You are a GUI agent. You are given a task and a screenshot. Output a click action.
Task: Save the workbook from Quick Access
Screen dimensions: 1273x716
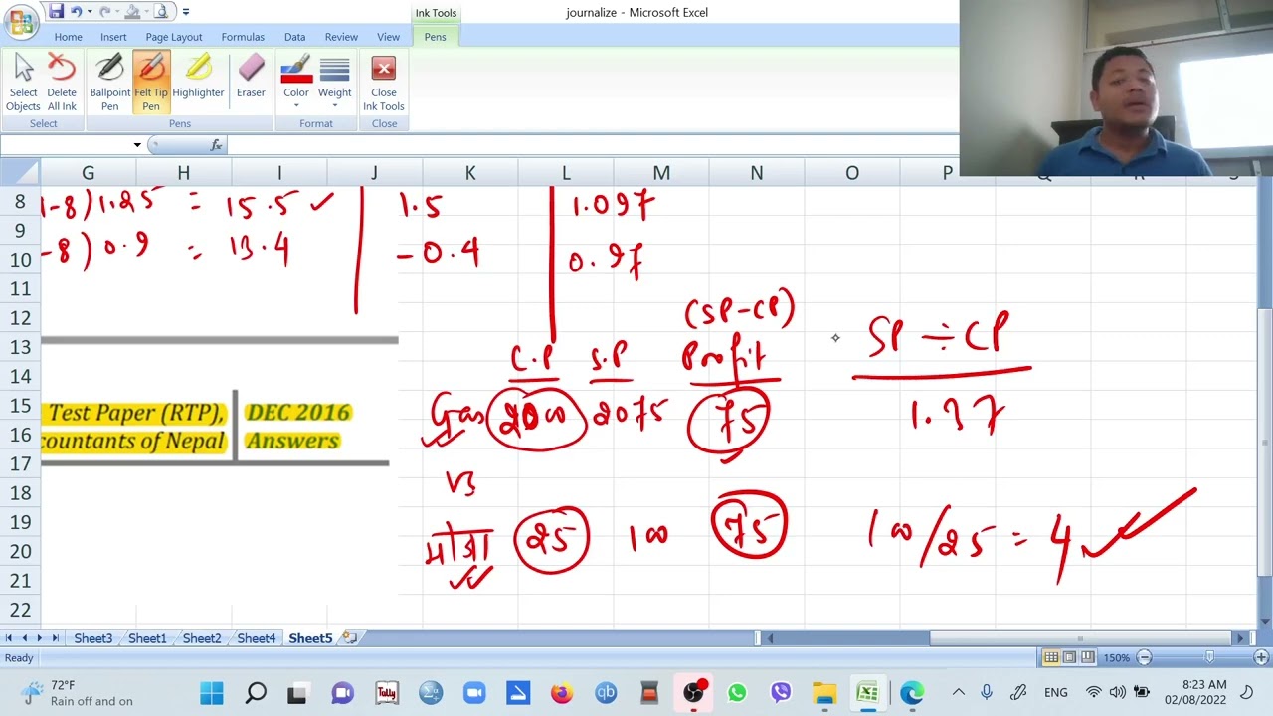[56, 12]
